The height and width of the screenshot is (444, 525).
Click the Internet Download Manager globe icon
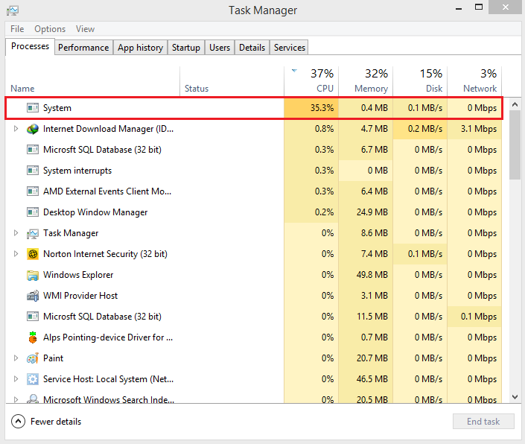(33, 129)
